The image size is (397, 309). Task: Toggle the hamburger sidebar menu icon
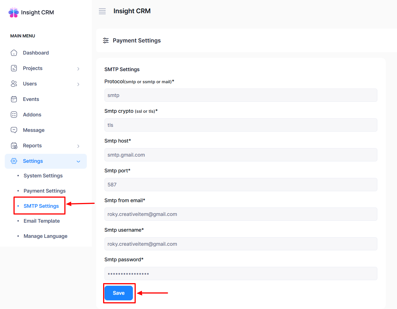(x=102, y=11)
